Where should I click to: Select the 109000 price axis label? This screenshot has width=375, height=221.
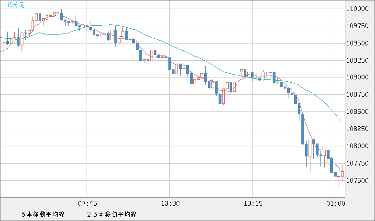tap(357, 77)
